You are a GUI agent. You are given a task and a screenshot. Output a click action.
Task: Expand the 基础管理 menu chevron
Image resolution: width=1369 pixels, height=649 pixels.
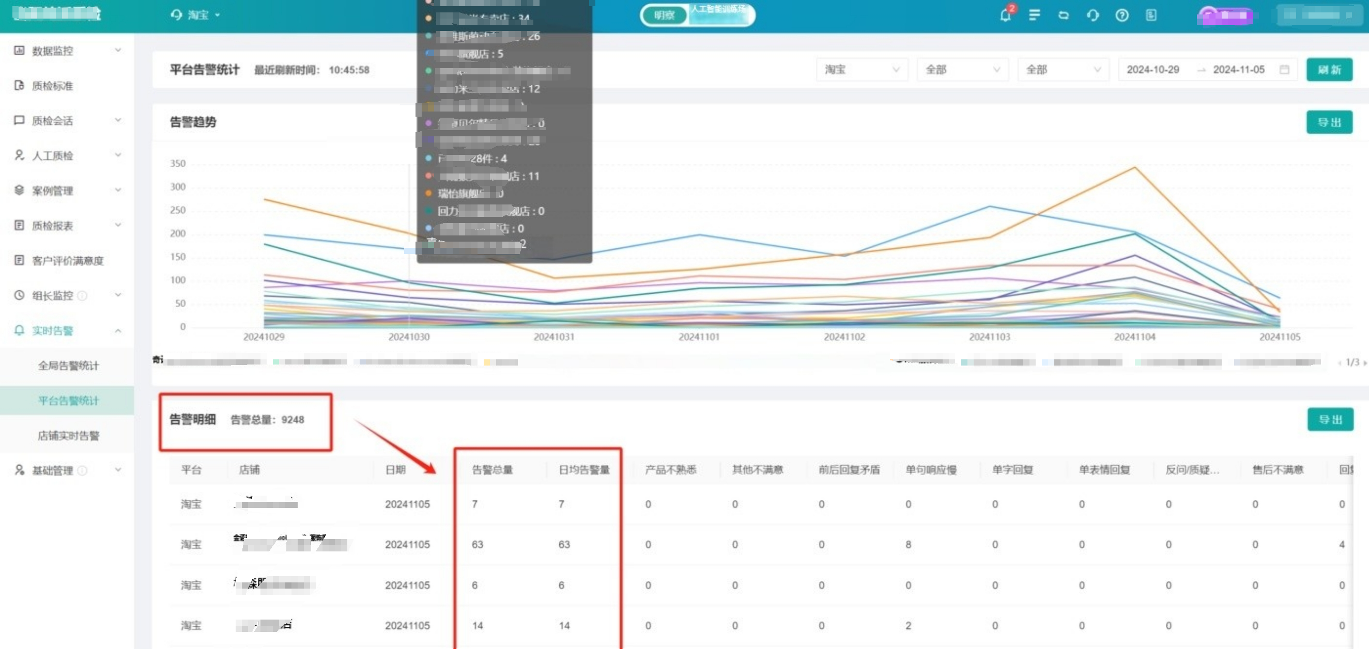pos(118,470)
